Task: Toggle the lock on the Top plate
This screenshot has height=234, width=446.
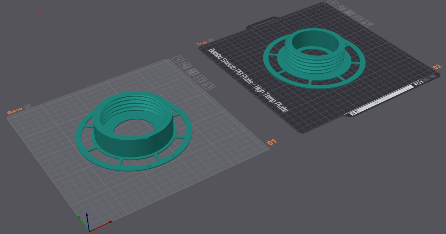Action: (x=358, y=18)
